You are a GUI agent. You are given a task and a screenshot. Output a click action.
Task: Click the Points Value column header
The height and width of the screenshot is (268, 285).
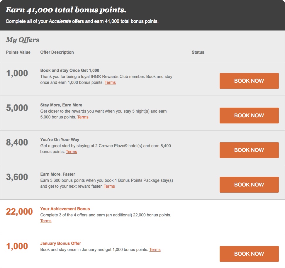click(x=18, y=52)
